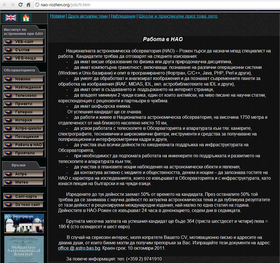
Task: Click the Метео sidebar button
Action: 24,182
